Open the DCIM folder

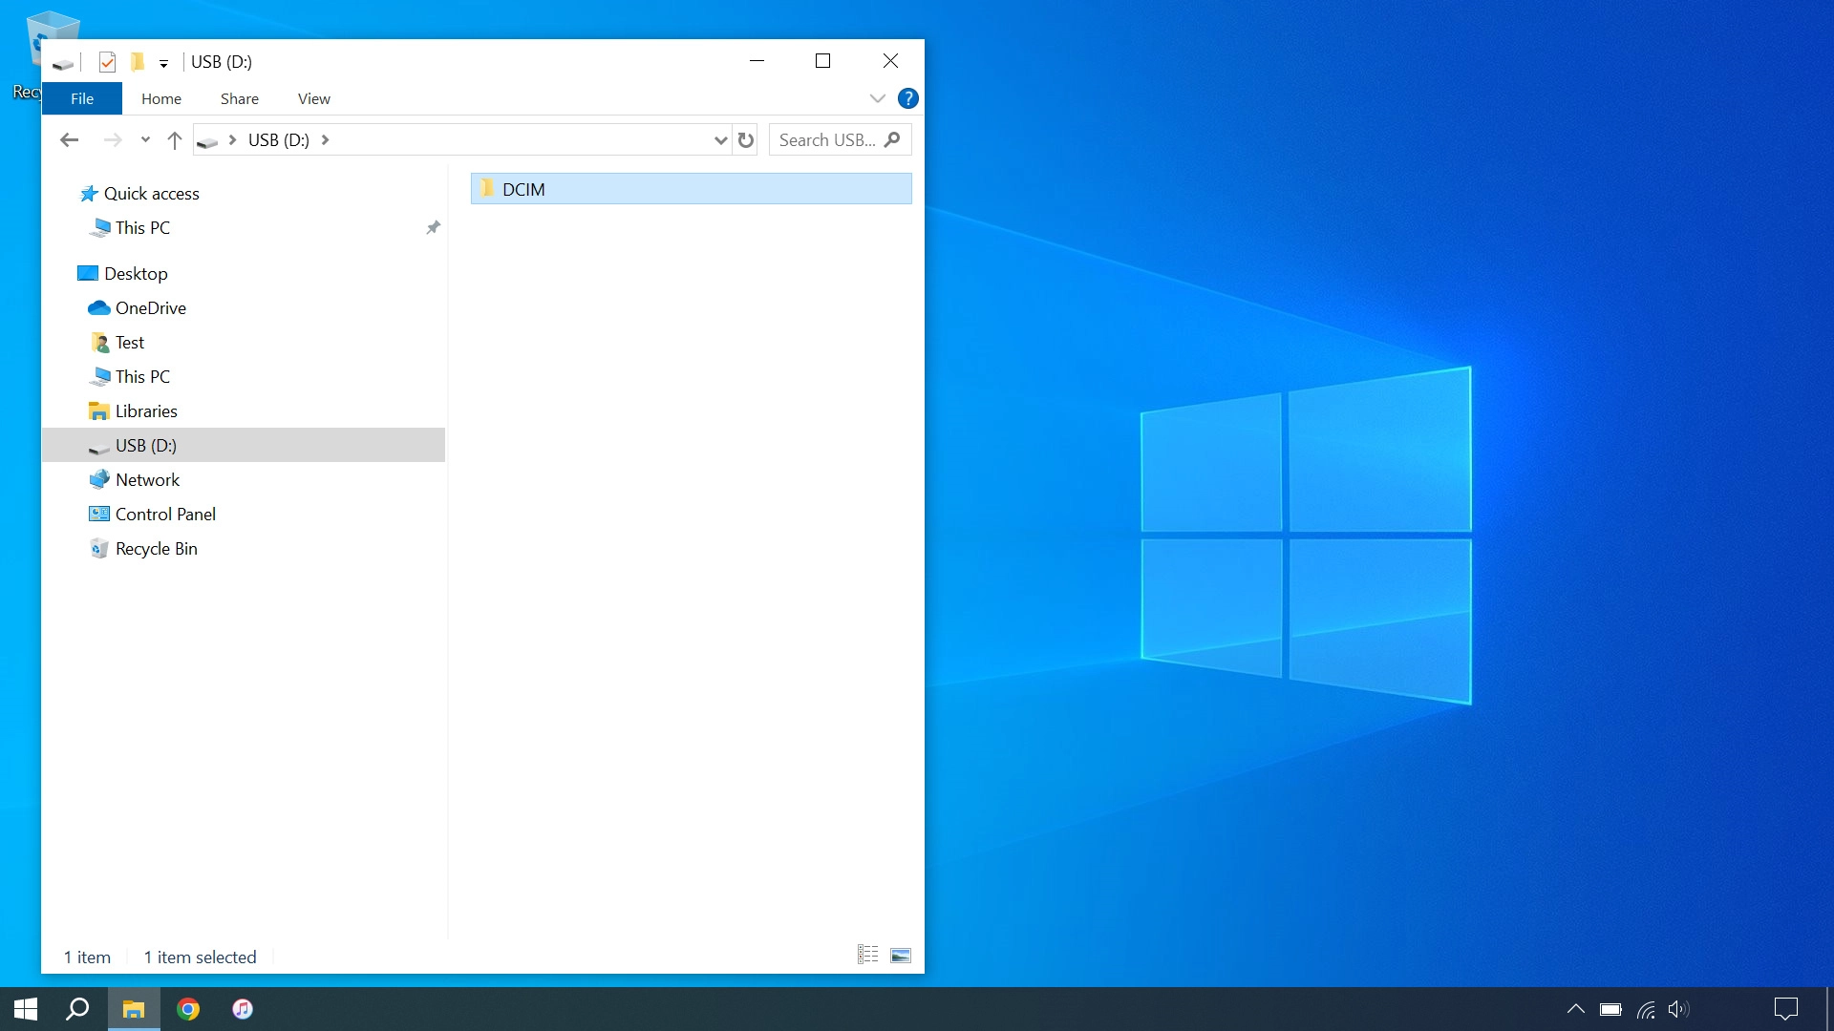click(523, 188)
